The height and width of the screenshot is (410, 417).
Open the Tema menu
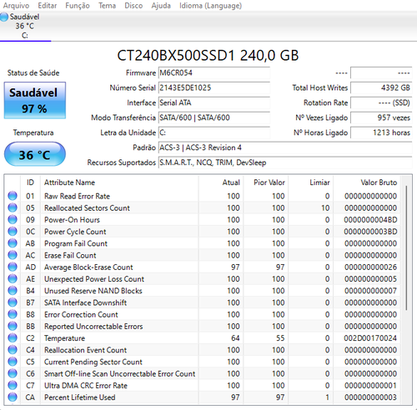coord(107,6)
